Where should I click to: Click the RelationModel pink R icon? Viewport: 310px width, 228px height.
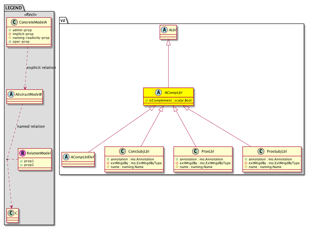coord(23,153)
